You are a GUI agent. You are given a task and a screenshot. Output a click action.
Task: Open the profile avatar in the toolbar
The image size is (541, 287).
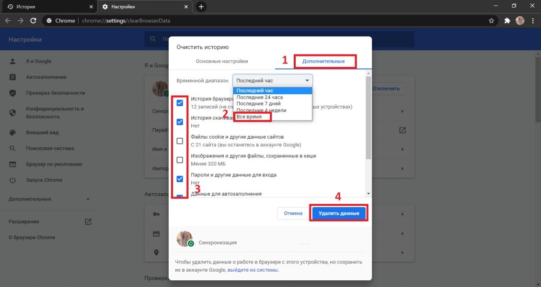click(520, 21)
